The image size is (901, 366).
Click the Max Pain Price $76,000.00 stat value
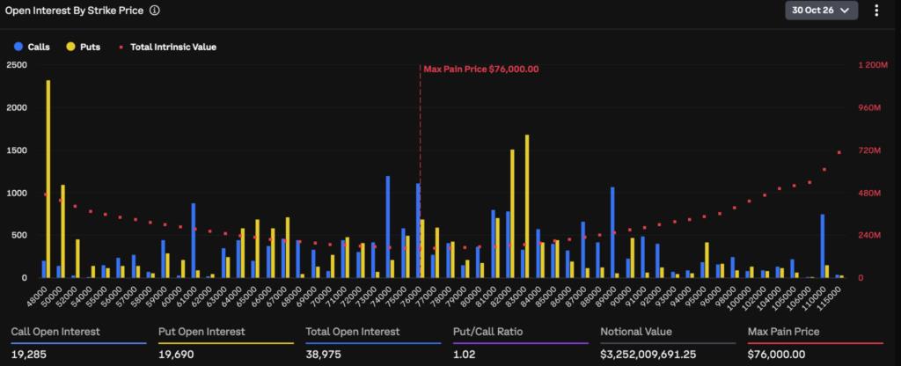click(776, 355)
